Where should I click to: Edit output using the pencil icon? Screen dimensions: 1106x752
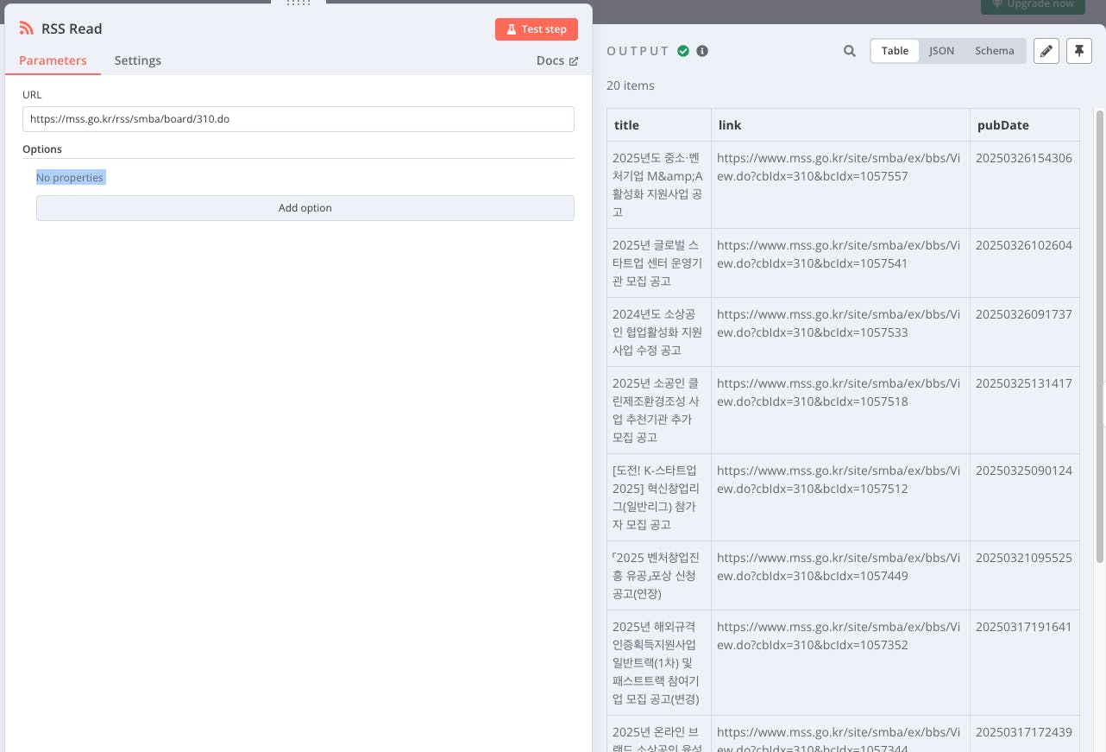(1046, 51)
